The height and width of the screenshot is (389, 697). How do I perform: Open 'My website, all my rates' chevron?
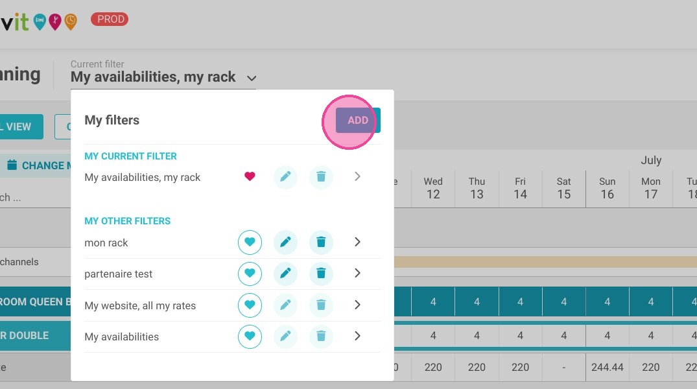coord(357,305)
